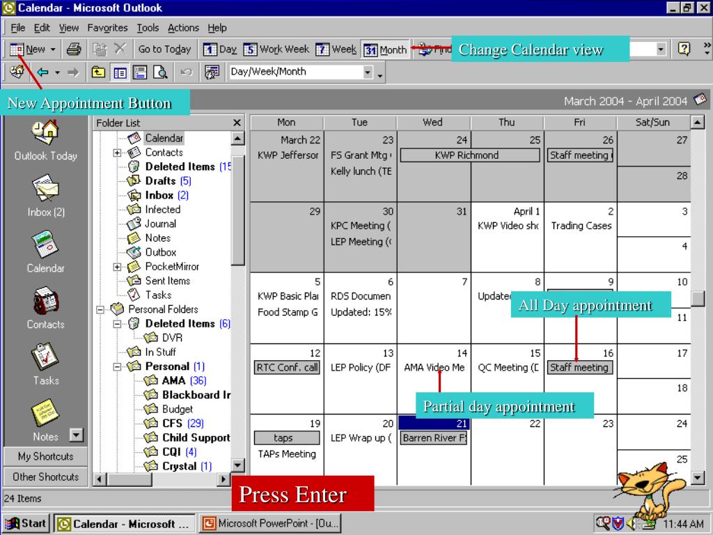This screenshot has height=535, width=713.
Task: Click the Folder List horizontal scrollbar thumb
Action: [130, 479]
